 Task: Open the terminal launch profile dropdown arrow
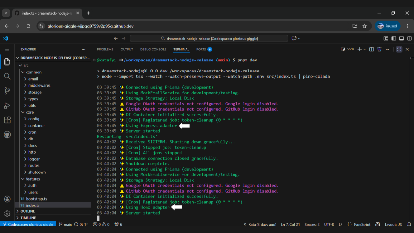(365, 49)
